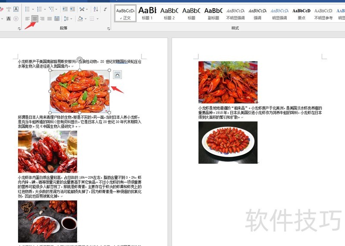Click enclosed character icon

coord(16,19)
